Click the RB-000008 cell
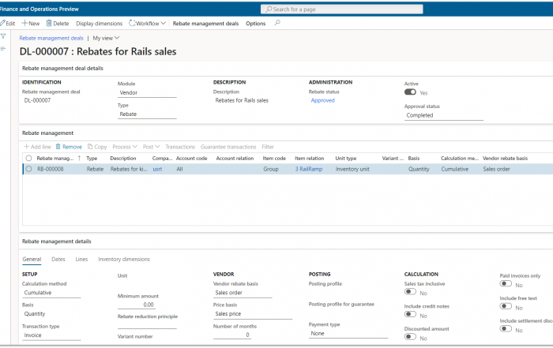The image size is (553, 348). [x=51, y=169]
